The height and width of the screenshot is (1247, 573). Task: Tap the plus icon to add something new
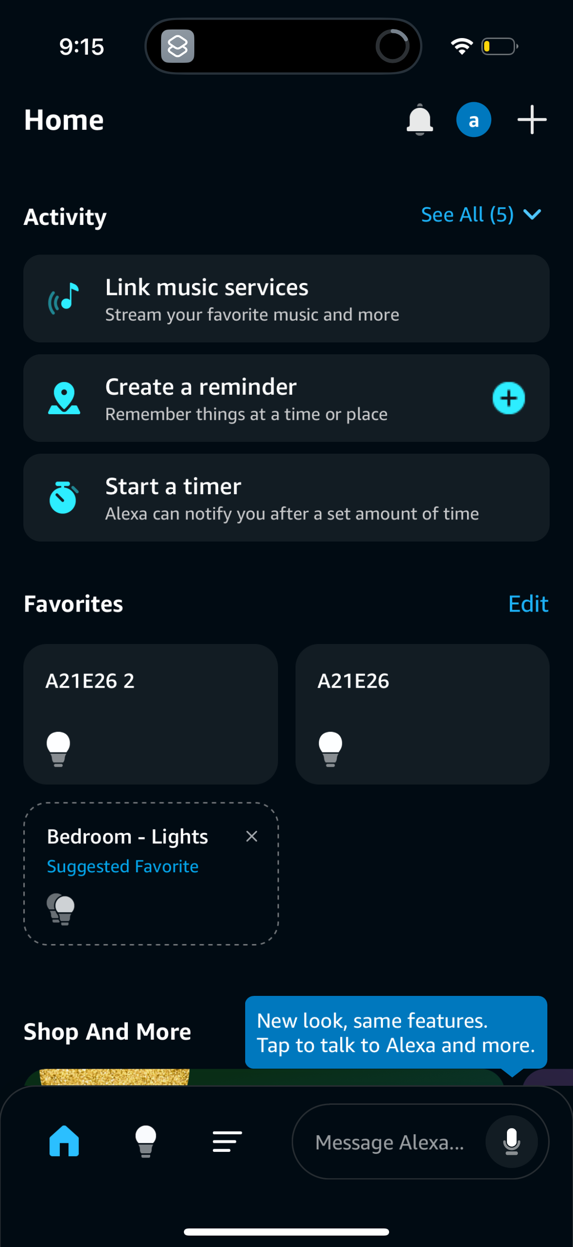coord(531,119)
